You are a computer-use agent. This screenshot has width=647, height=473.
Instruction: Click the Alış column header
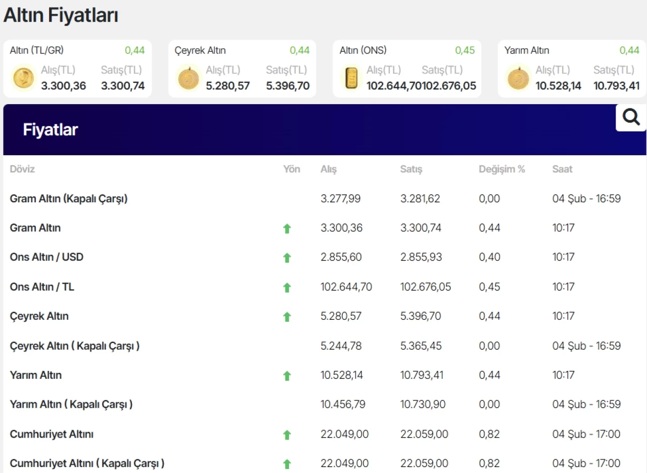click(329, 169)
